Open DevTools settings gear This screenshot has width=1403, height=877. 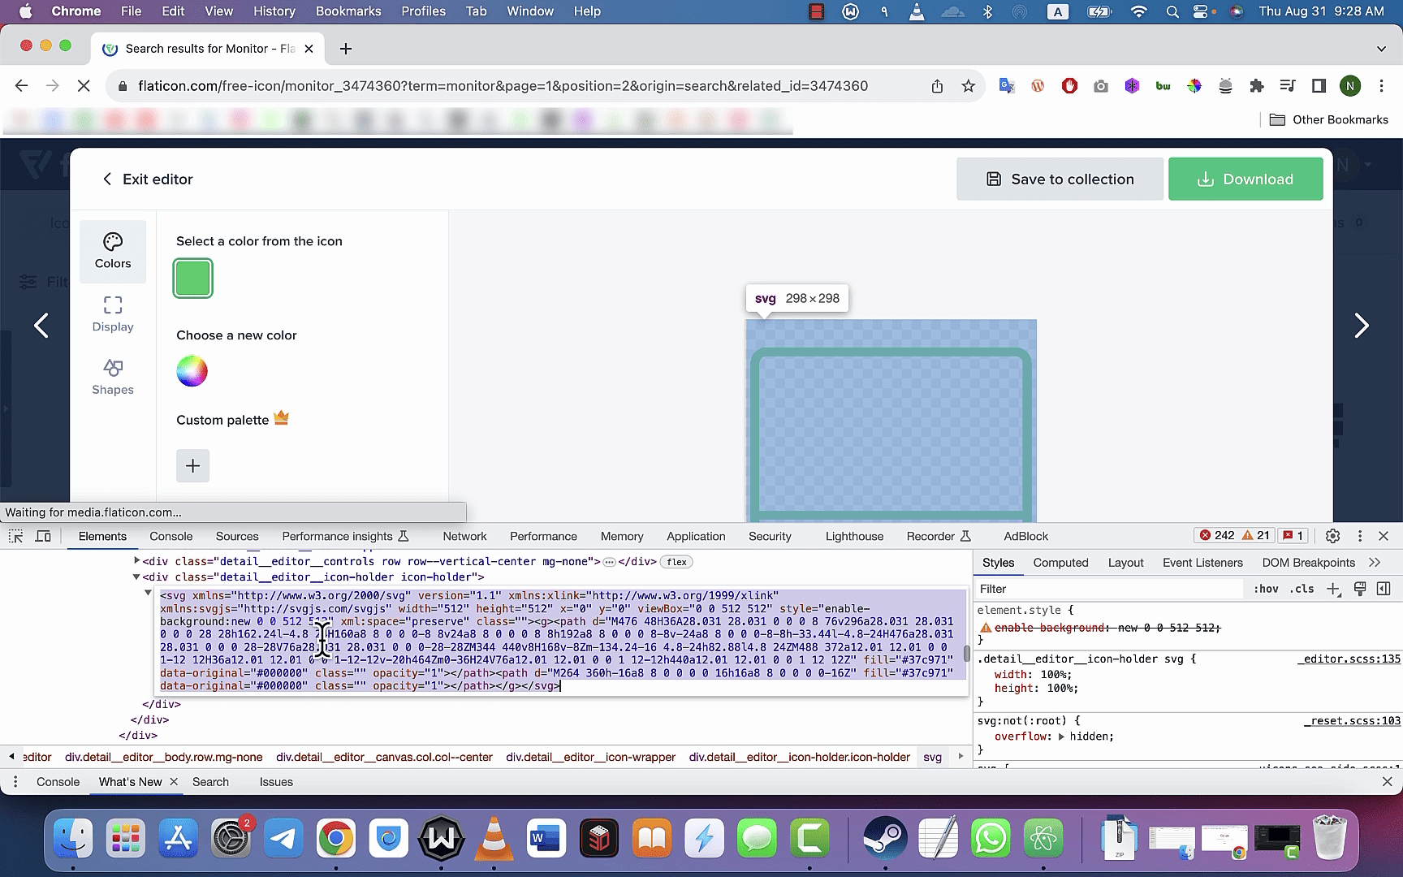(1332, 536)
